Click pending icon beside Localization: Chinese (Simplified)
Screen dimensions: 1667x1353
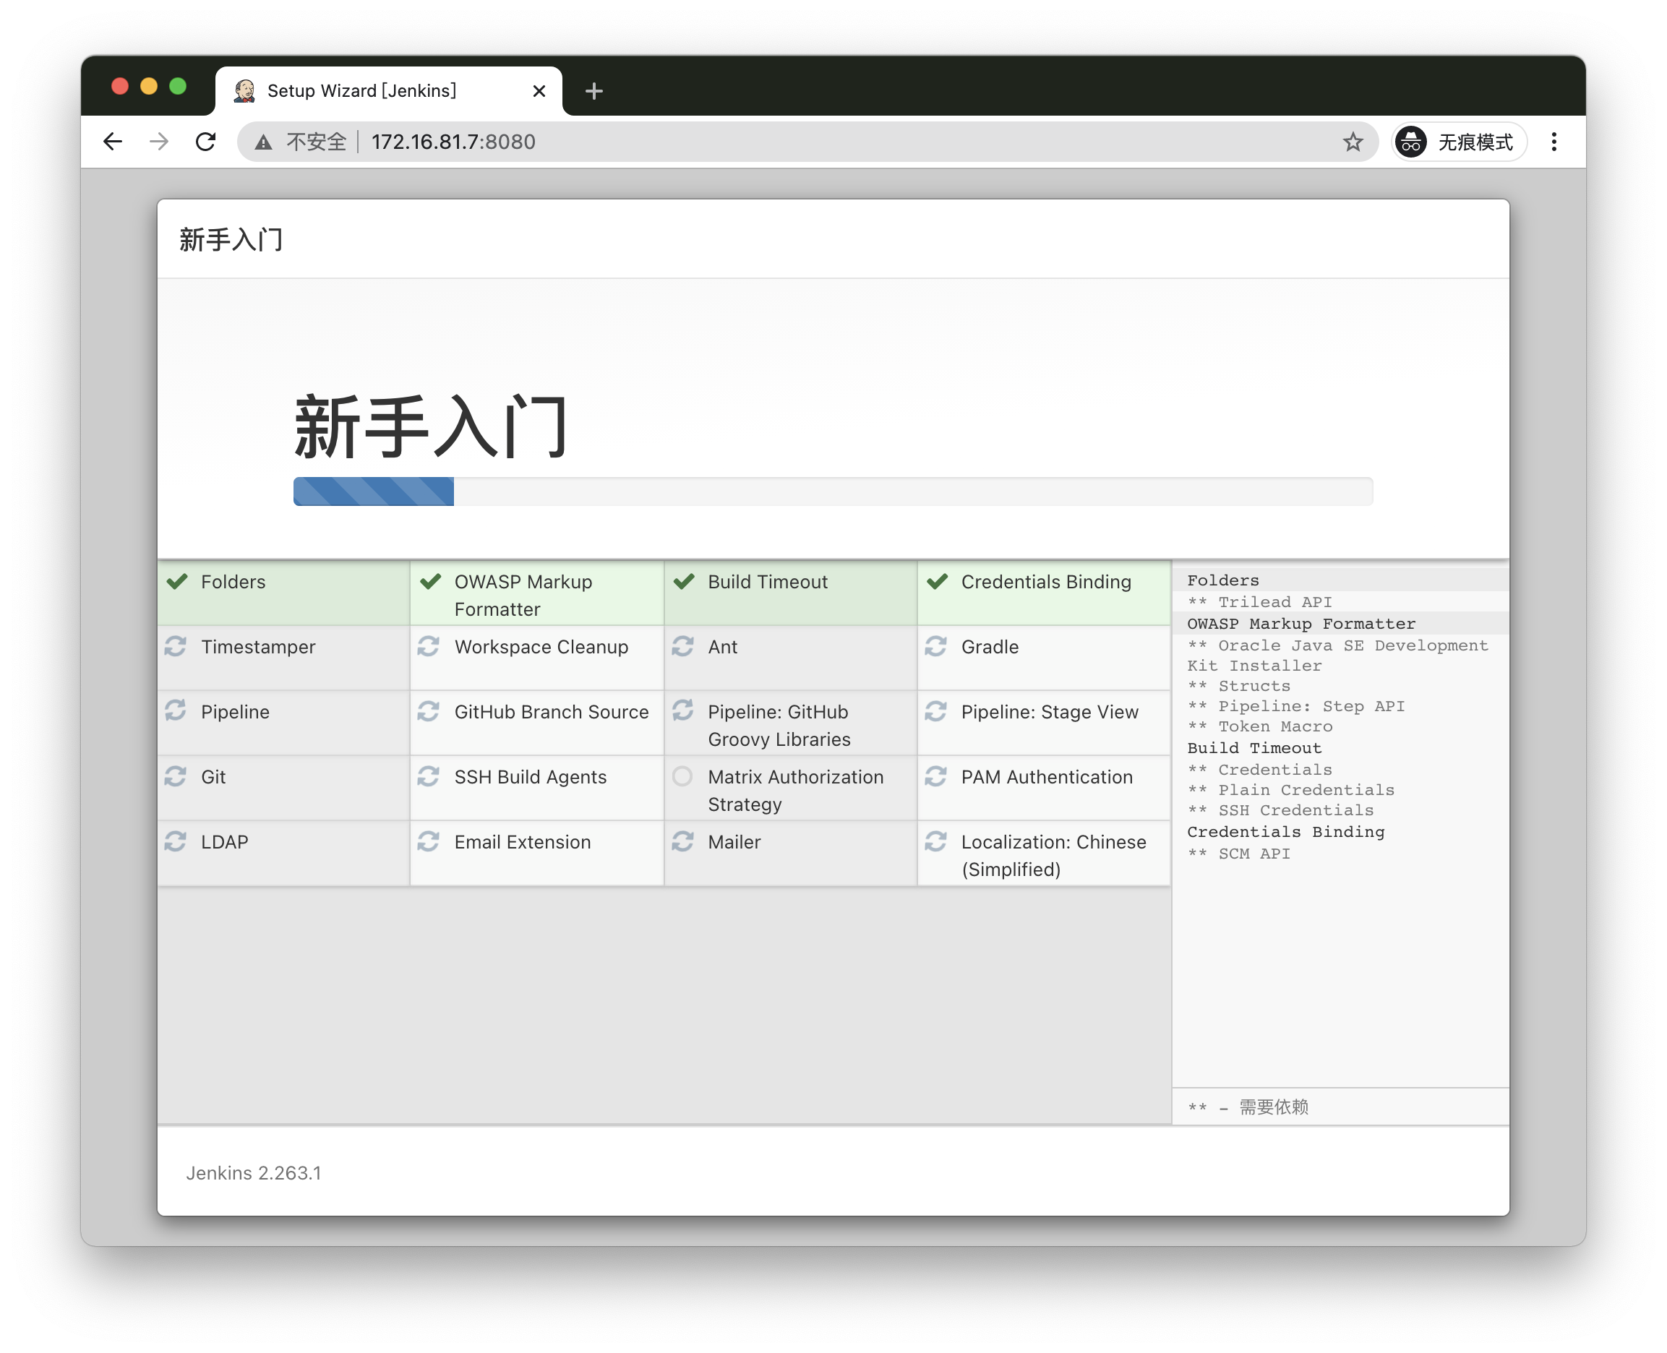click(x=935, y=841)
